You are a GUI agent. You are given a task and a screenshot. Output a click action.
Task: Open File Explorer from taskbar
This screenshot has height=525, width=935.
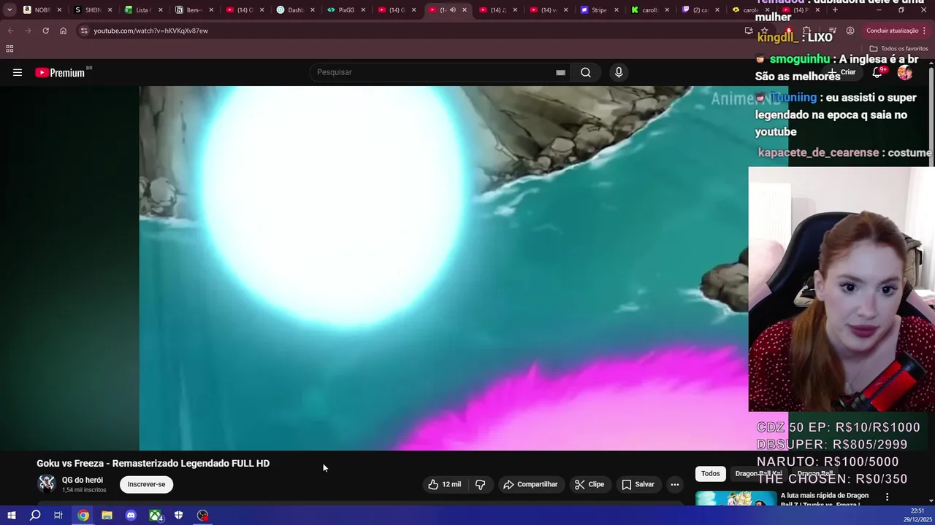[107, 516]
